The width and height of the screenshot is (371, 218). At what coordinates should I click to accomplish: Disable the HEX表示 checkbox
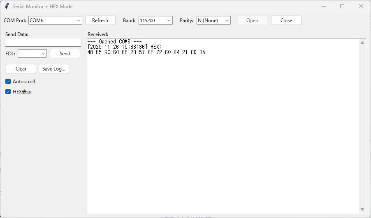pyautogui.click(x=8, y=92)
